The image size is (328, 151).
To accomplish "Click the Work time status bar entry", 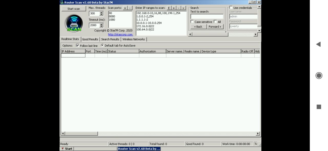I will (237, 144).
